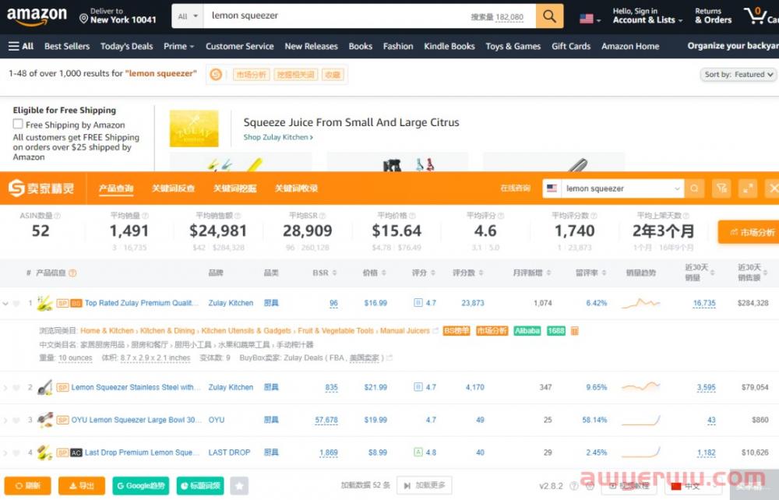The height and width of the screenshot is (500, 779).
Task: Click the help icon next to ASIN数量
Action: [57, 216]
